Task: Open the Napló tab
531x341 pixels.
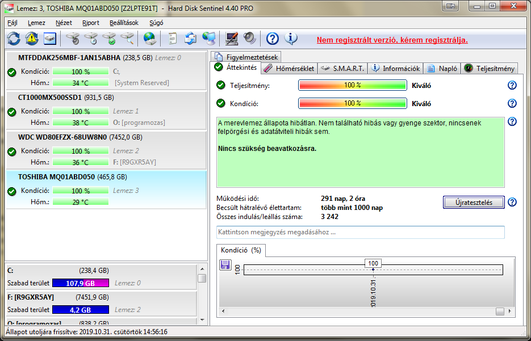Action: point(442,68)
